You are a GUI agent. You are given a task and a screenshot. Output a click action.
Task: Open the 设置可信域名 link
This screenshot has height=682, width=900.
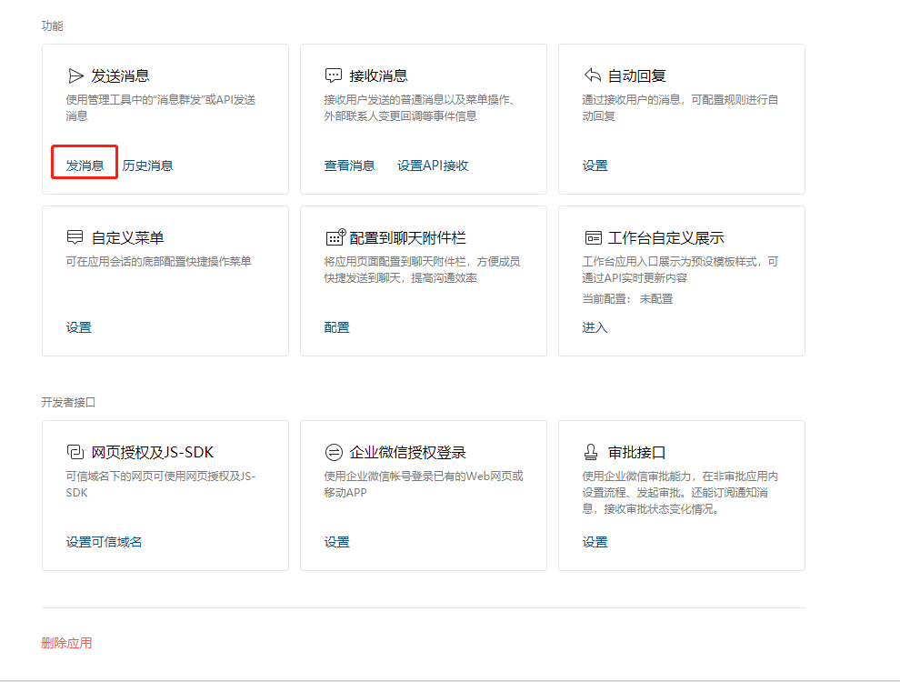(104, 542)
